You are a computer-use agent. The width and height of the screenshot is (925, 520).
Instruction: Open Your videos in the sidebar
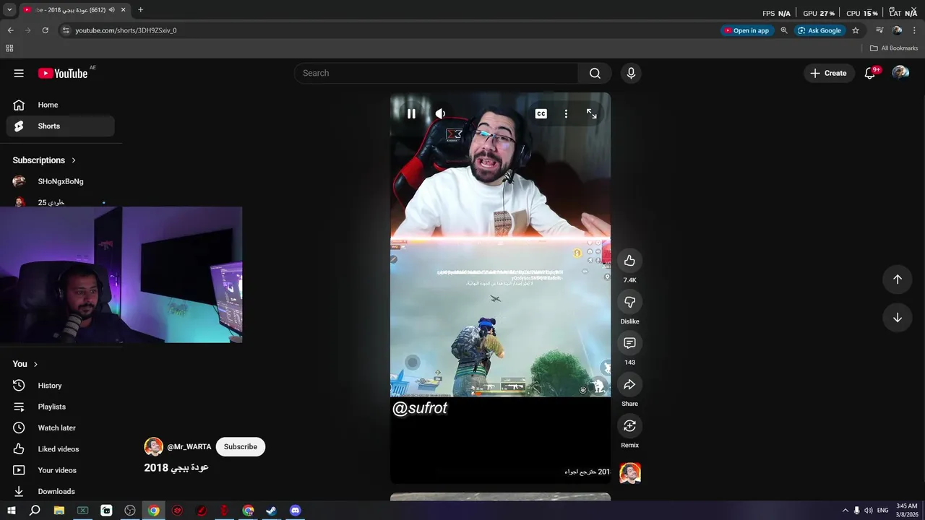click(61, 470)
